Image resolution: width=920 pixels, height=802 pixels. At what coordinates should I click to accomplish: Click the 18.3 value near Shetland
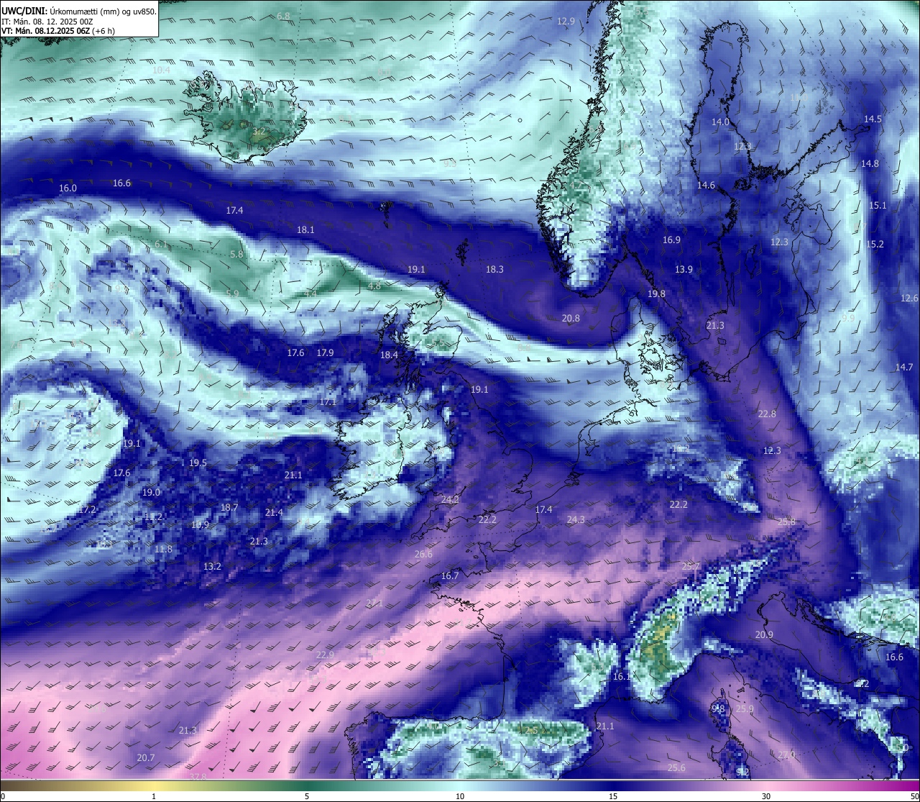(494, 269)
